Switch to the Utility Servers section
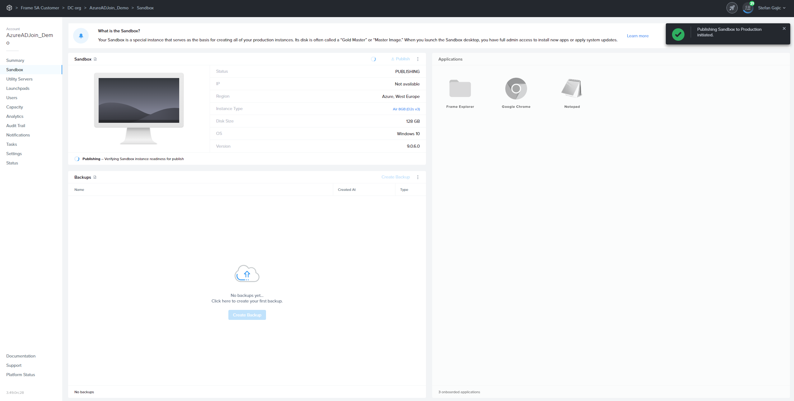 click(x=19, y=79)
